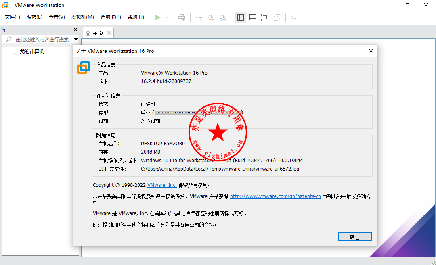436x265 pixels.
Task: Click the version text 16.2.4 build-20089737
Action: pyautogui.click(x=166, y=81)
